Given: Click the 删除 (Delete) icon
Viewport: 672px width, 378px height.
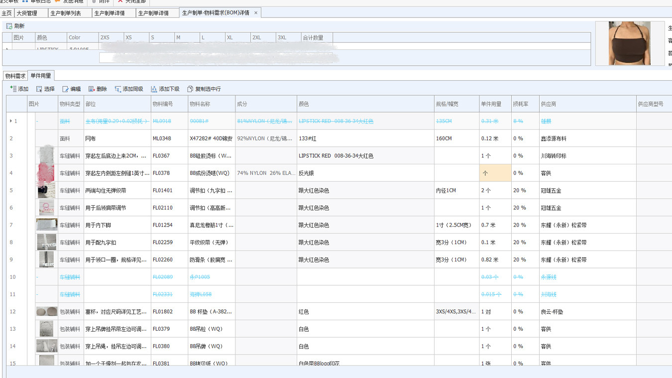Looking at the screenshot, I should point(91,90).
